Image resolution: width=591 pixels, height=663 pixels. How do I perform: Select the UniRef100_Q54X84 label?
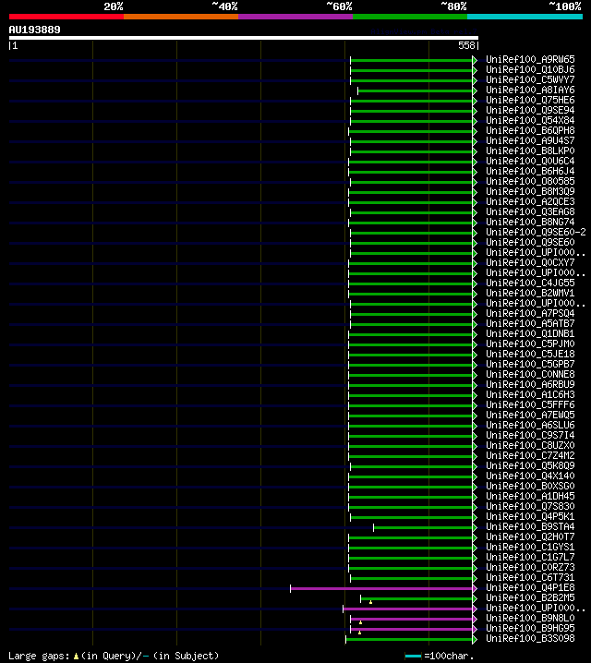click(x=530, y=121)
